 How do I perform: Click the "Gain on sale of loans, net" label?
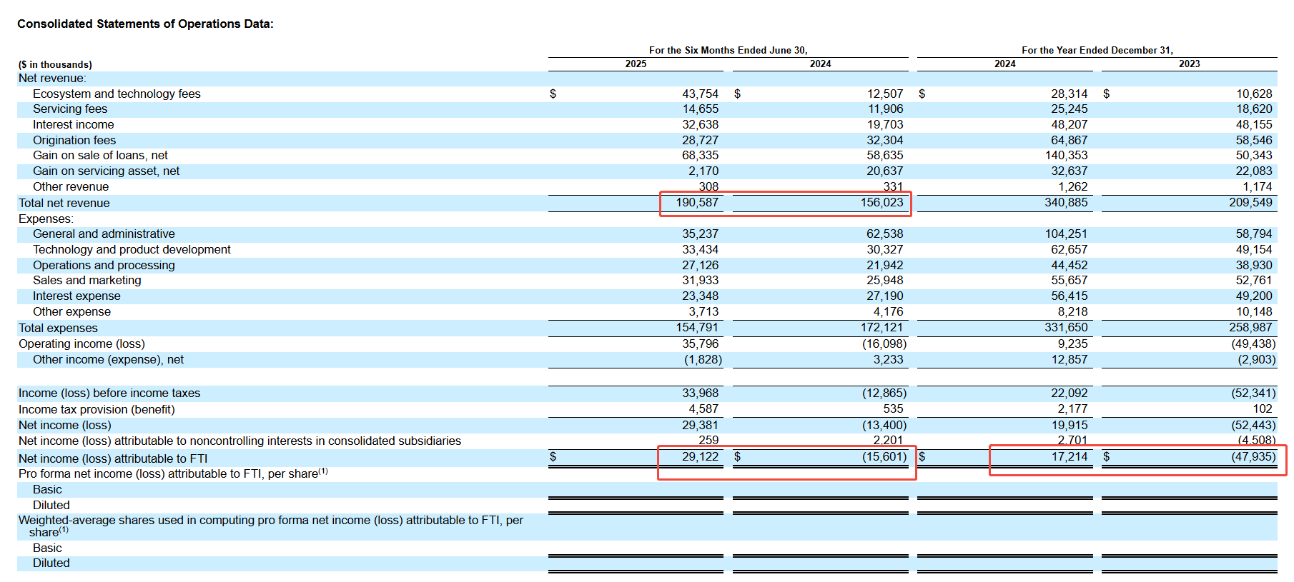point(100,156)
